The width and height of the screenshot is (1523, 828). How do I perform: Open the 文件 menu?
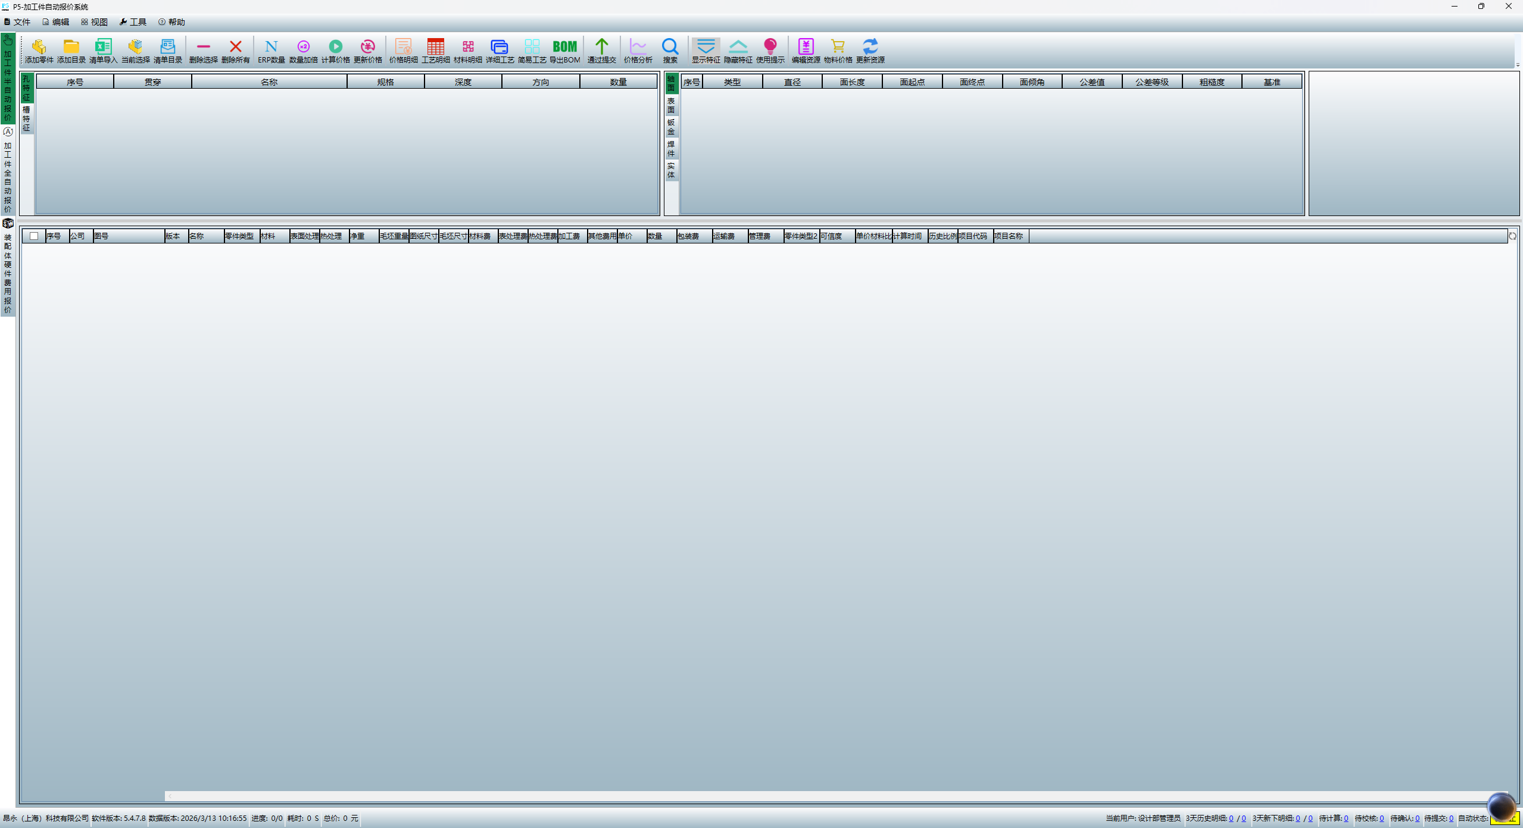(17, 22)
